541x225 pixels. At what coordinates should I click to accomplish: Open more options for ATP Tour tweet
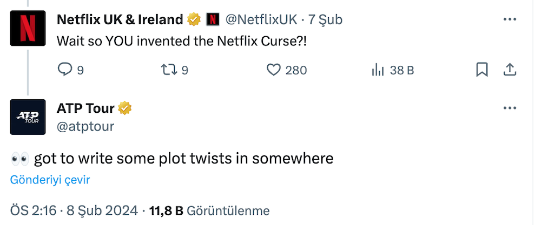coord(510,108)
